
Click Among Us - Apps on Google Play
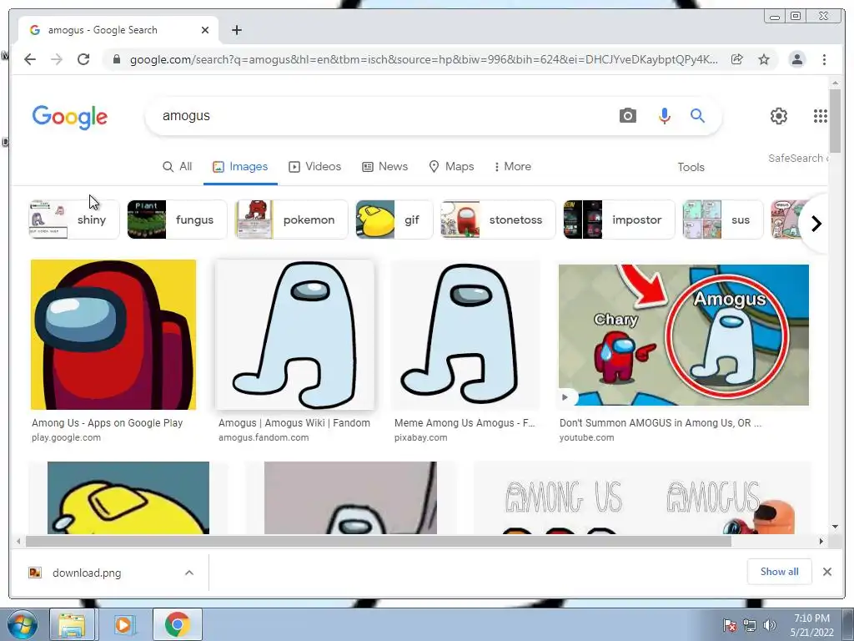click(x=108, y=423)
